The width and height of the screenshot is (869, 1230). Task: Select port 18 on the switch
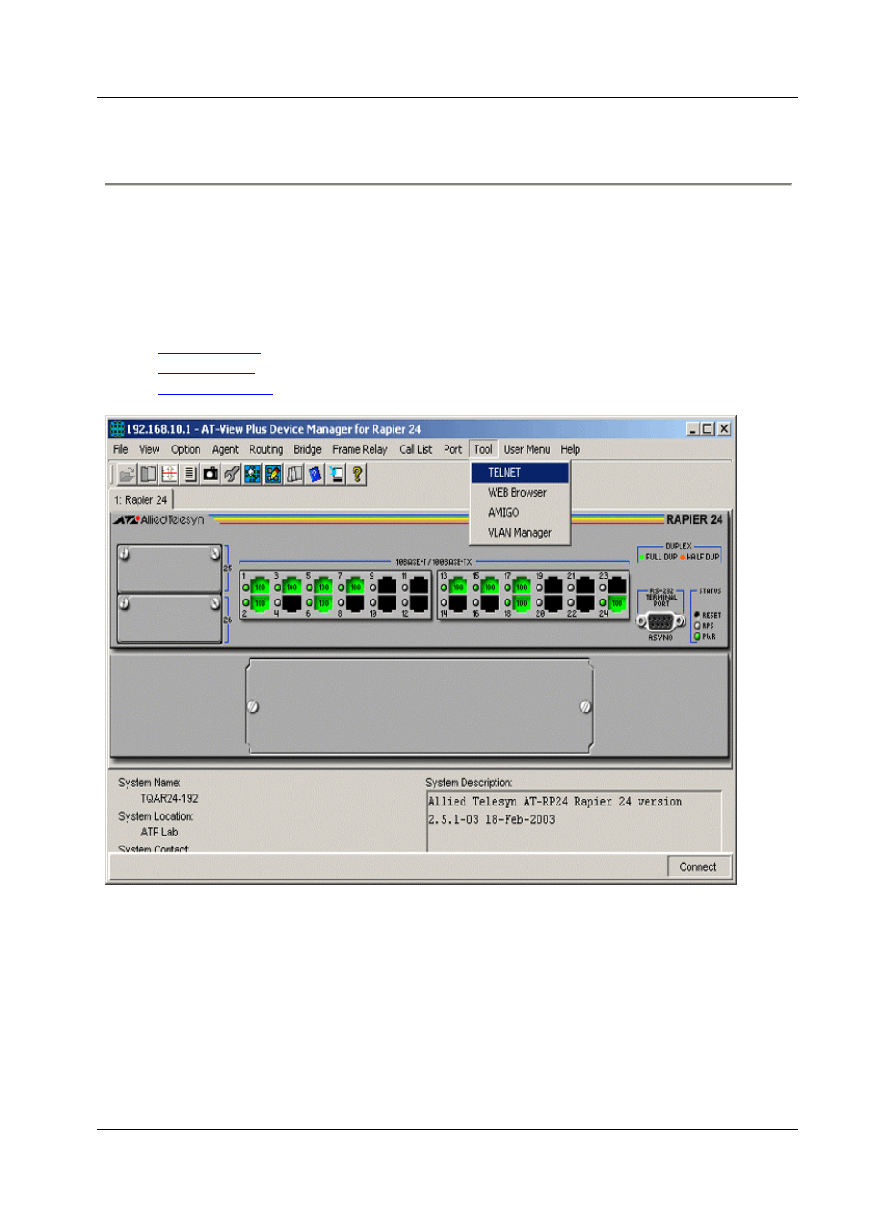522,602
